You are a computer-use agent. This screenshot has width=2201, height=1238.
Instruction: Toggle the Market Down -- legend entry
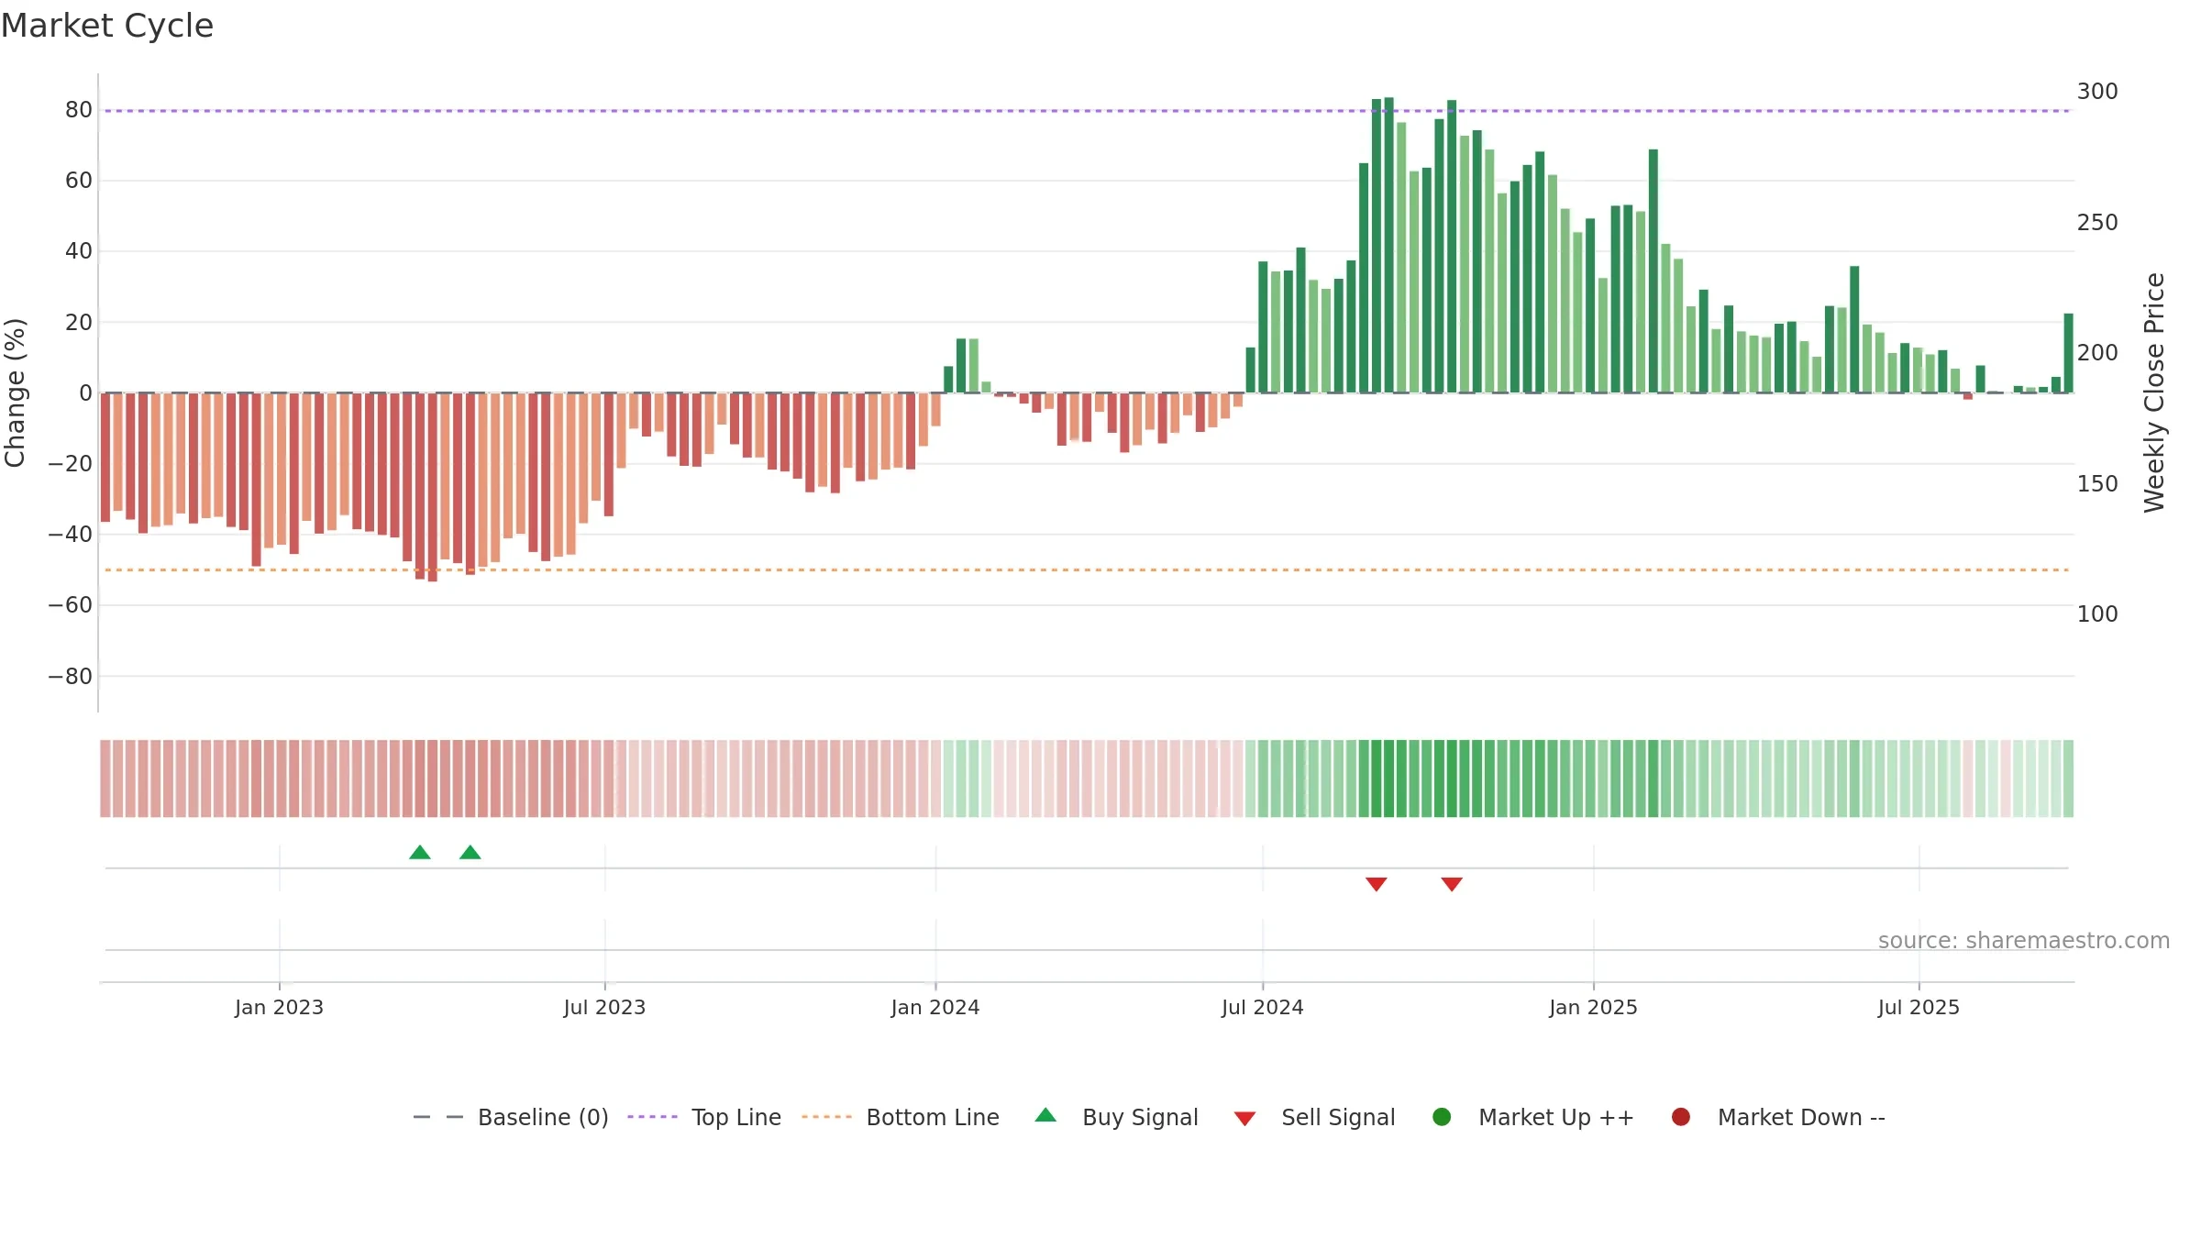tap(1777, 1117)
